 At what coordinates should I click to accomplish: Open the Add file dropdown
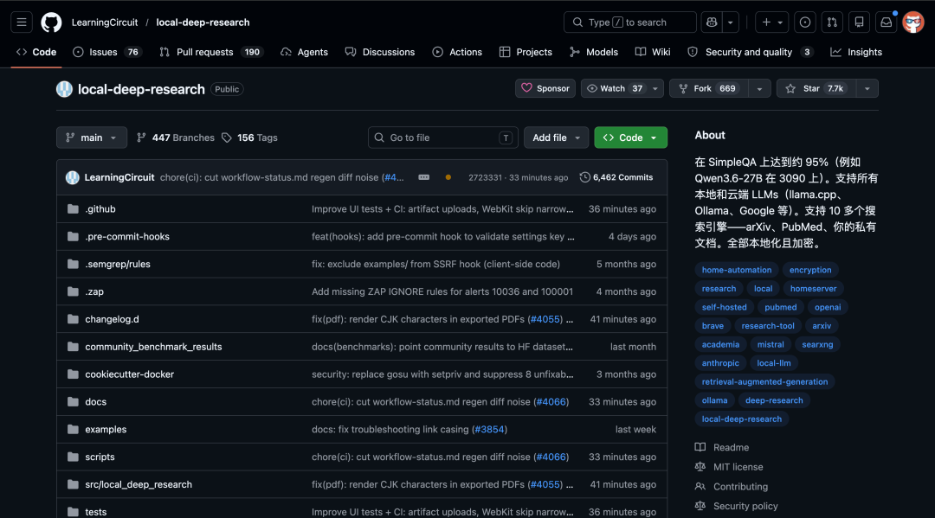556,137
